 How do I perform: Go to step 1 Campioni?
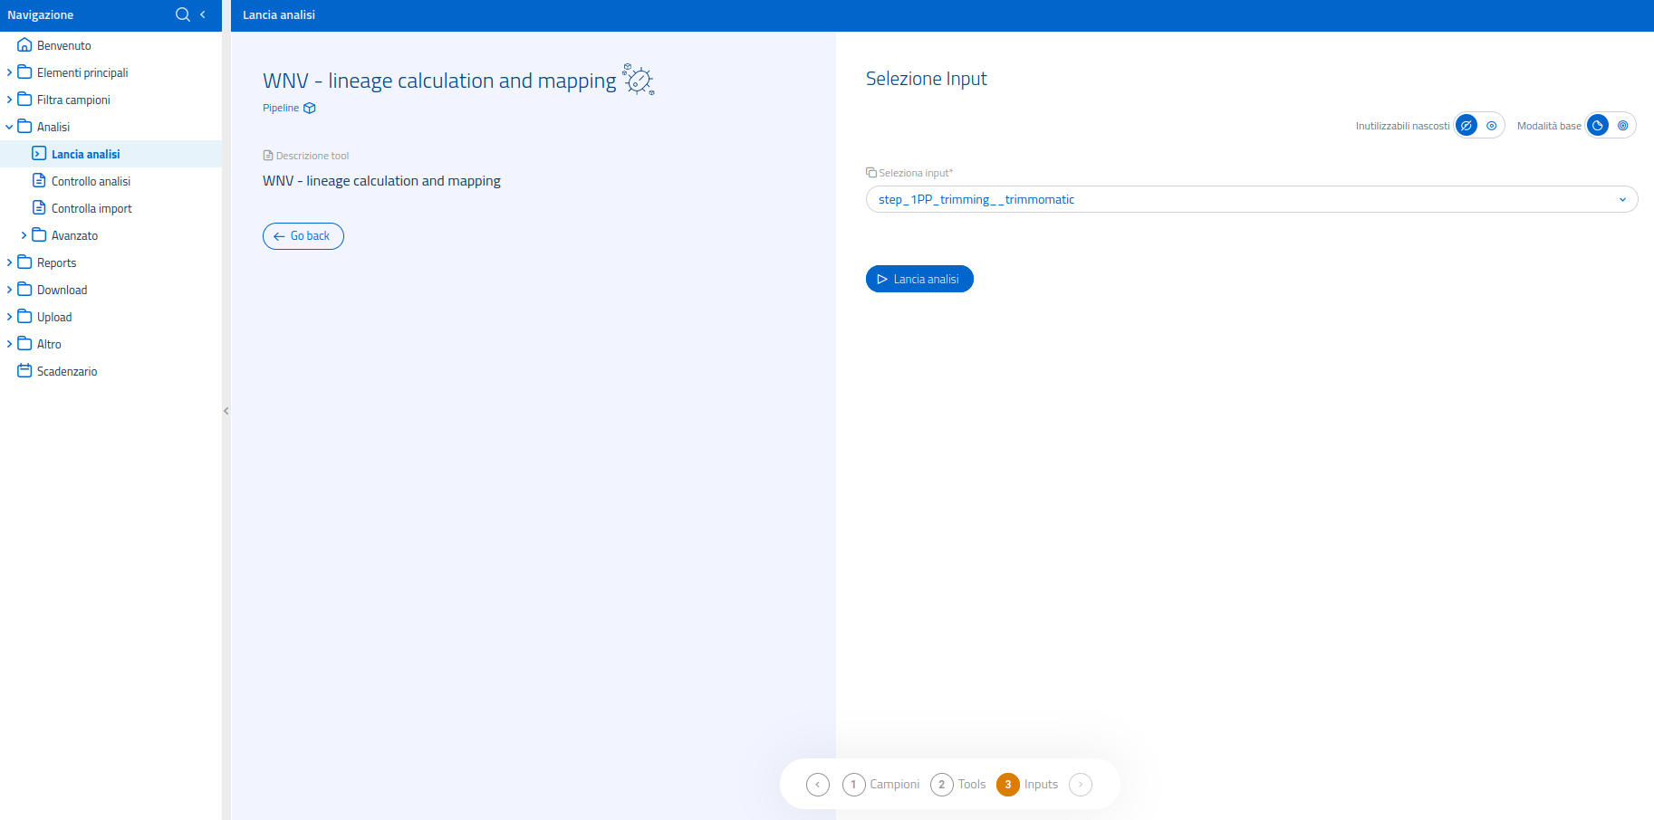[x=853, y=785]
